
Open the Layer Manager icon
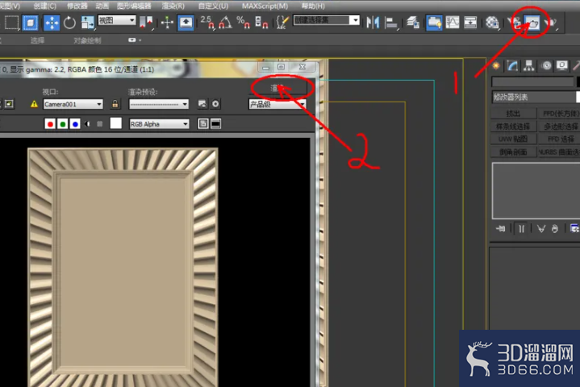413,23
